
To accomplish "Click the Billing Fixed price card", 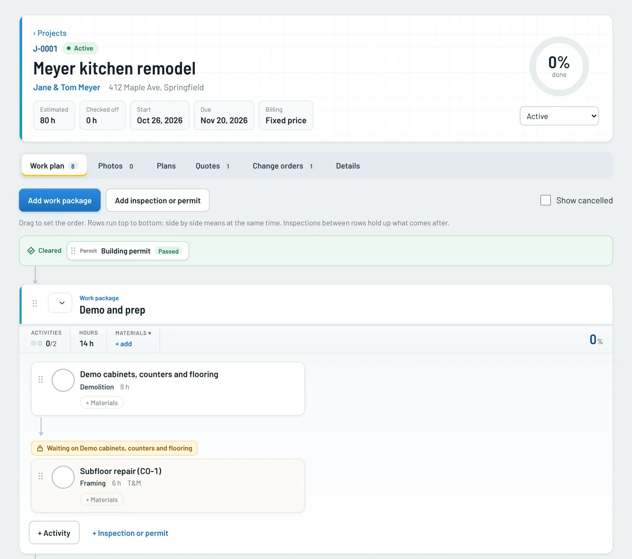I will (x=286, y=115).
